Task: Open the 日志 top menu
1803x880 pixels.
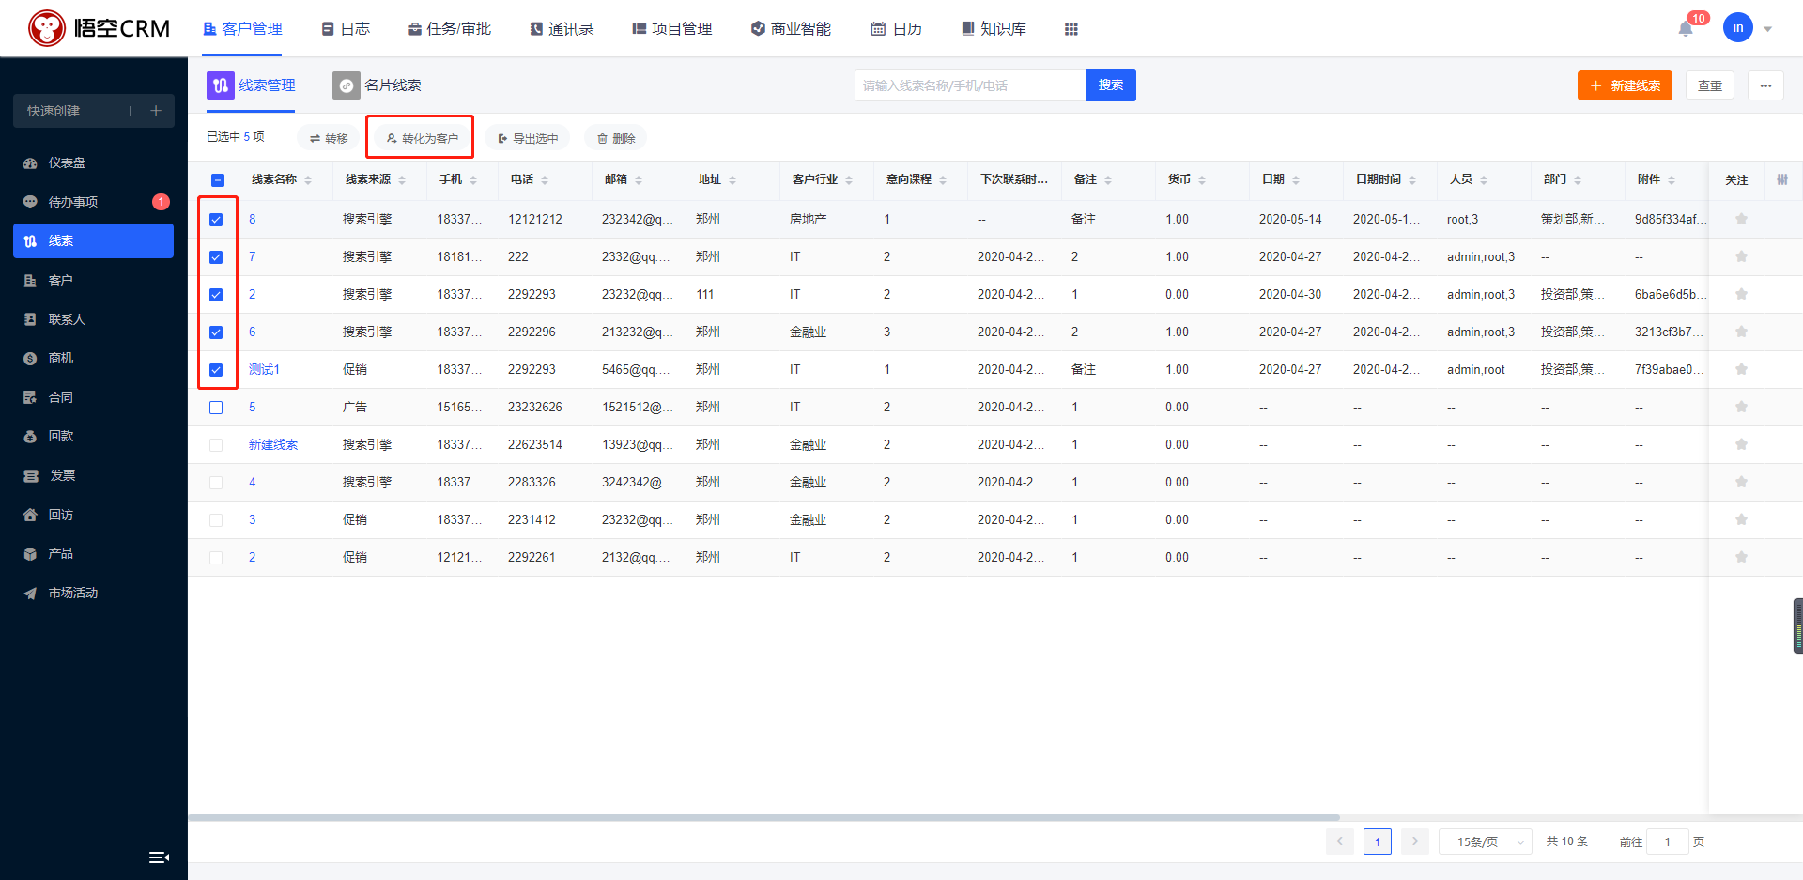Action: (x=346, y=29)
